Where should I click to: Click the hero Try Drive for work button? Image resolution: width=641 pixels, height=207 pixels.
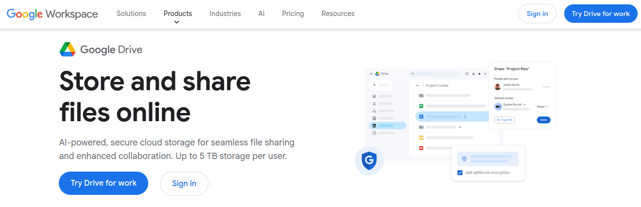click(104, 183)
